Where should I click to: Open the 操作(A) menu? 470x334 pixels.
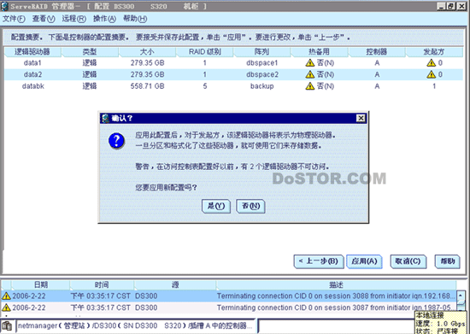104,19
